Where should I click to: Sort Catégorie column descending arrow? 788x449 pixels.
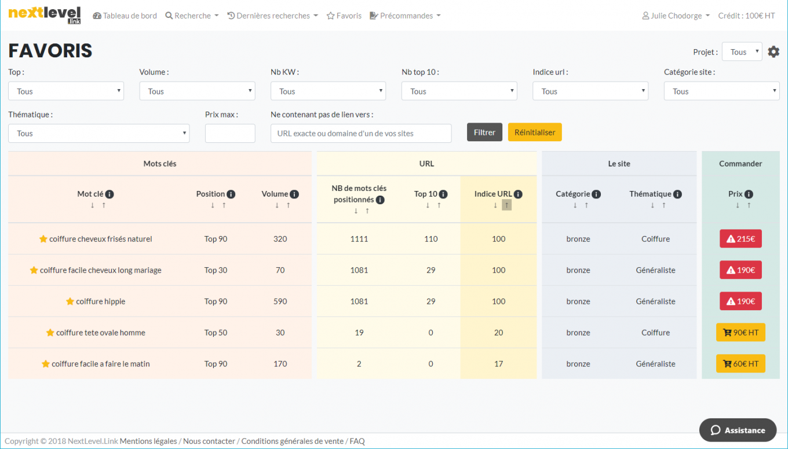[x=575, y=205]
